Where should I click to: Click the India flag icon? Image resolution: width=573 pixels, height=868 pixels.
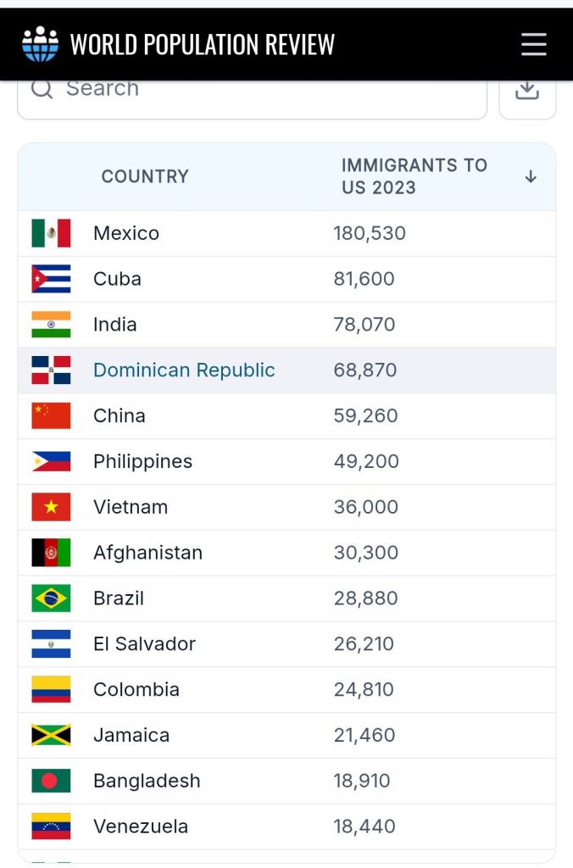coord(51,325)
